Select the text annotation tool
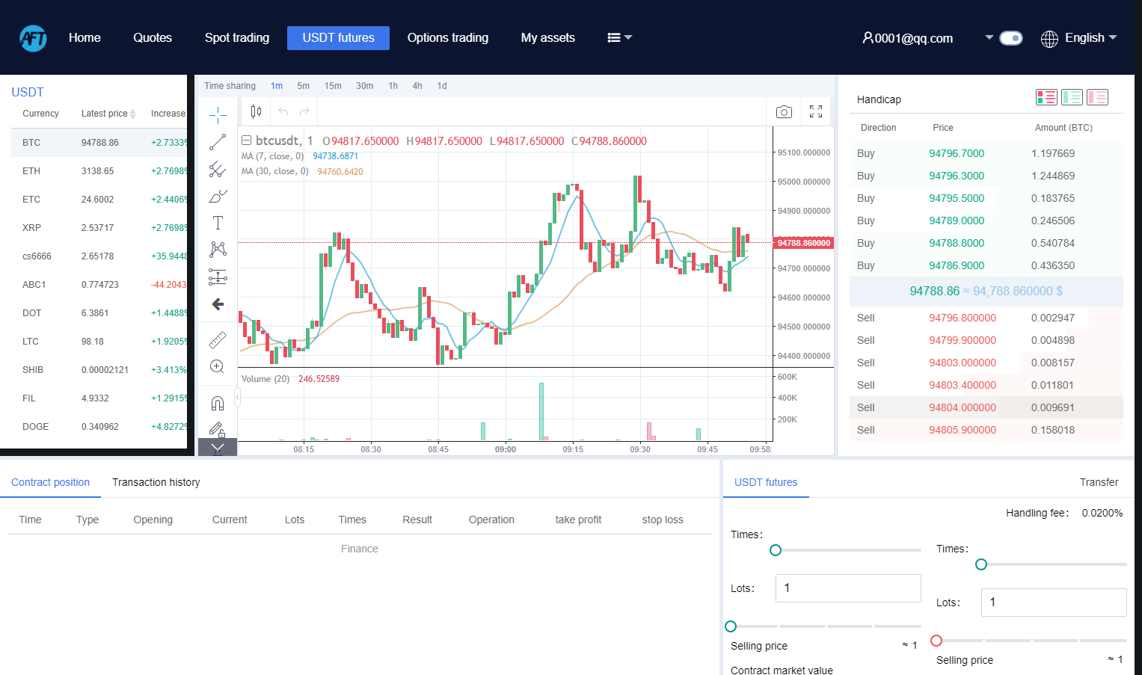 click(x=218, y=223)
